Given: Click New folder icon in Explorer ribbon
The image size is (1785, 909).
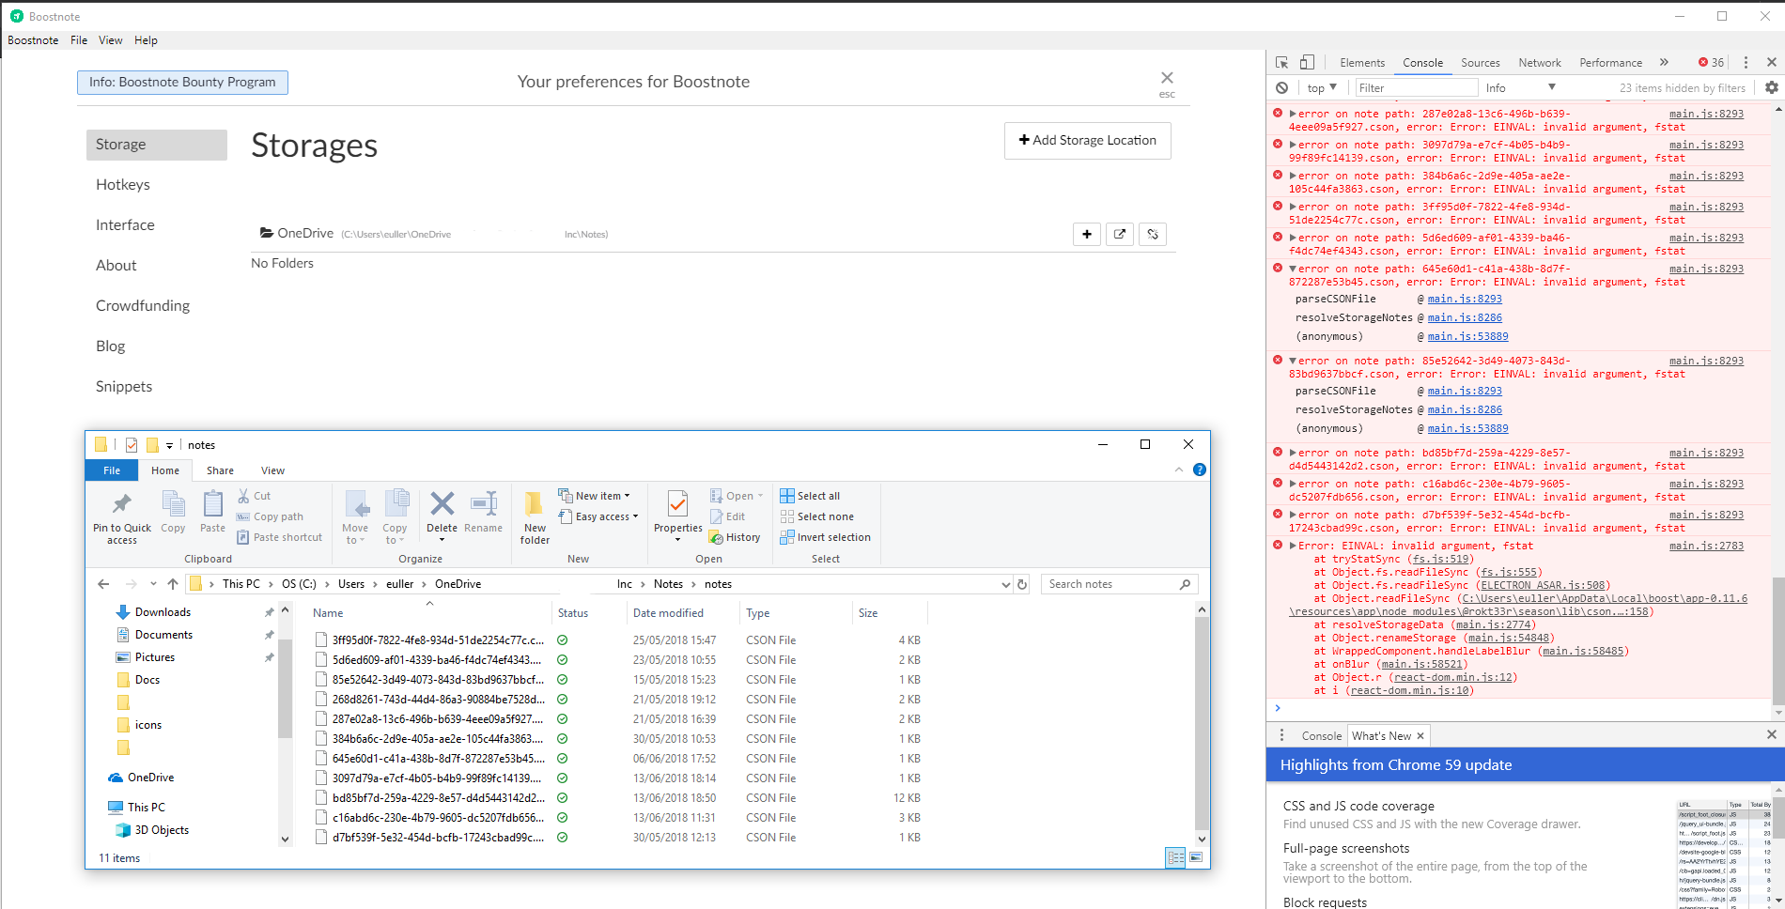Looking at the screenshot, I should (535, 517).
